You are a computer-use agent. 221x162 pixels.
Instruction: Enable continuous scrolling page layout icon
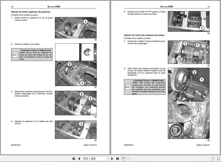point(218,159)
